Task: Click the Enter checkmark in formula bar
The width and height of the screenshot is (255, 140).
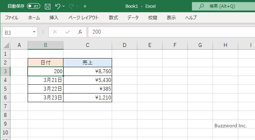Action: 68,32
